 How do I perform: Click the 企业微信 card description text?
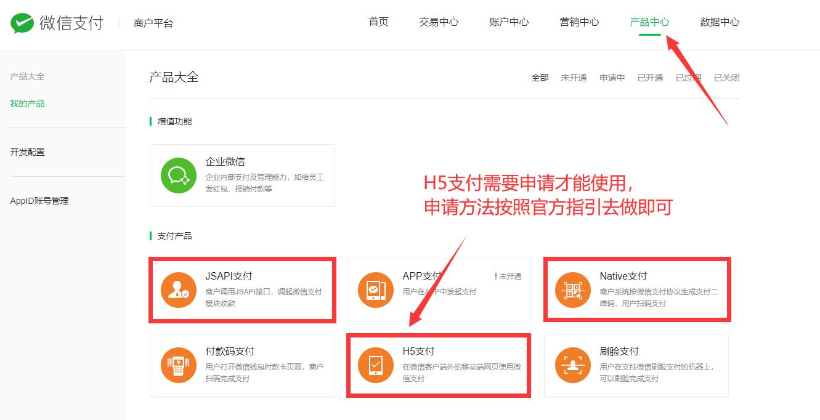pyautogui.click(x=264, y=183)
